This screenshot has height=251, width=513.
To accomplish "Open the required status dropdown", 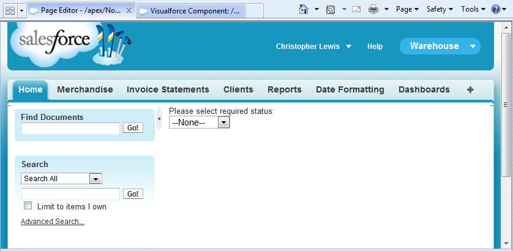I will 199,122.
